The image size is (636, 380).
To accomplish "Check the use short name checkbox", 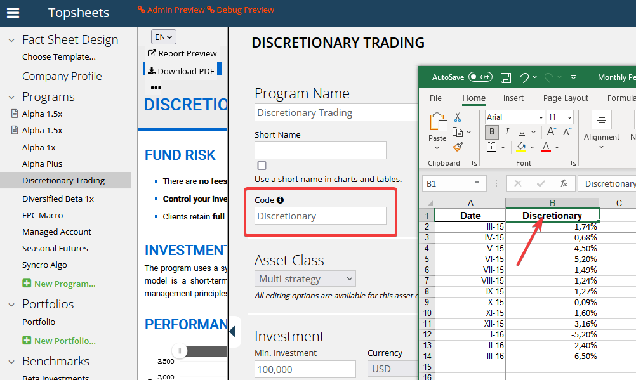I will [262, 166].
